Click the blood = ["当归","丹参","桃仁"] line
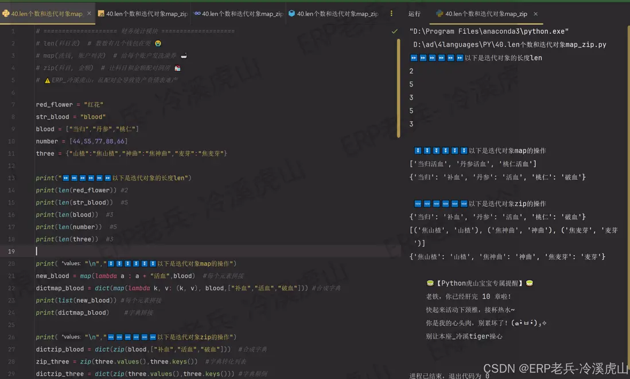 (x=87, y=129)
